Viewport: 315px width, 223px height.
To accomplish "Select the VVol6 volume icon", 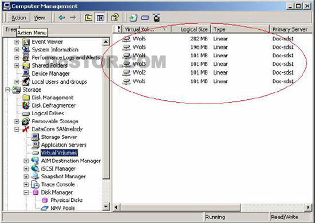I will coord(126,38).
